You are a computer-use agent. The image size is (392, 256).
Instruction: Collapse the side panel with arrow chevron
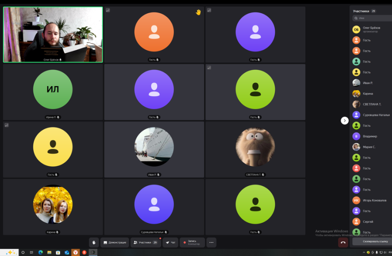click(344, 120)
